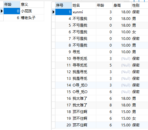Select the age 5 cell in row 11
This screenshot has height=130, width=148.
pos(104,65)
